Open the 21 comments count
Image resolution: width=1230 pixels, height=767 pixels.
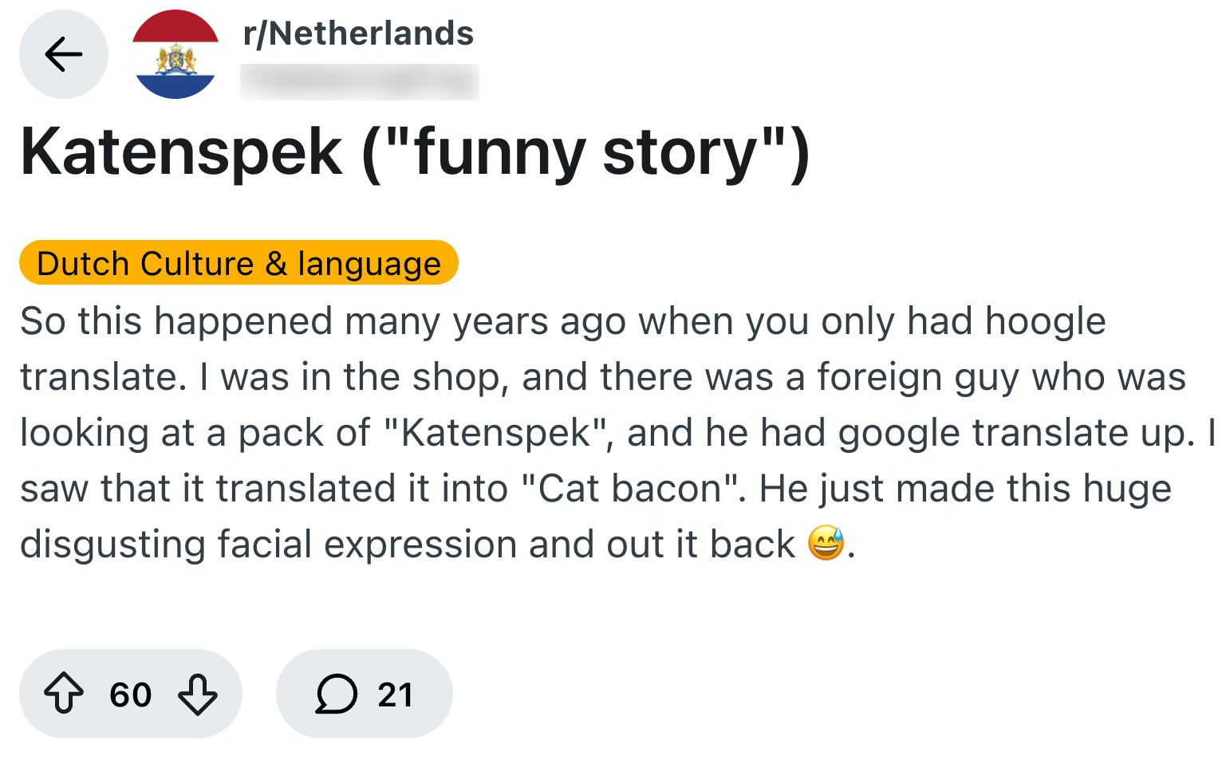[x=396, y=694]
